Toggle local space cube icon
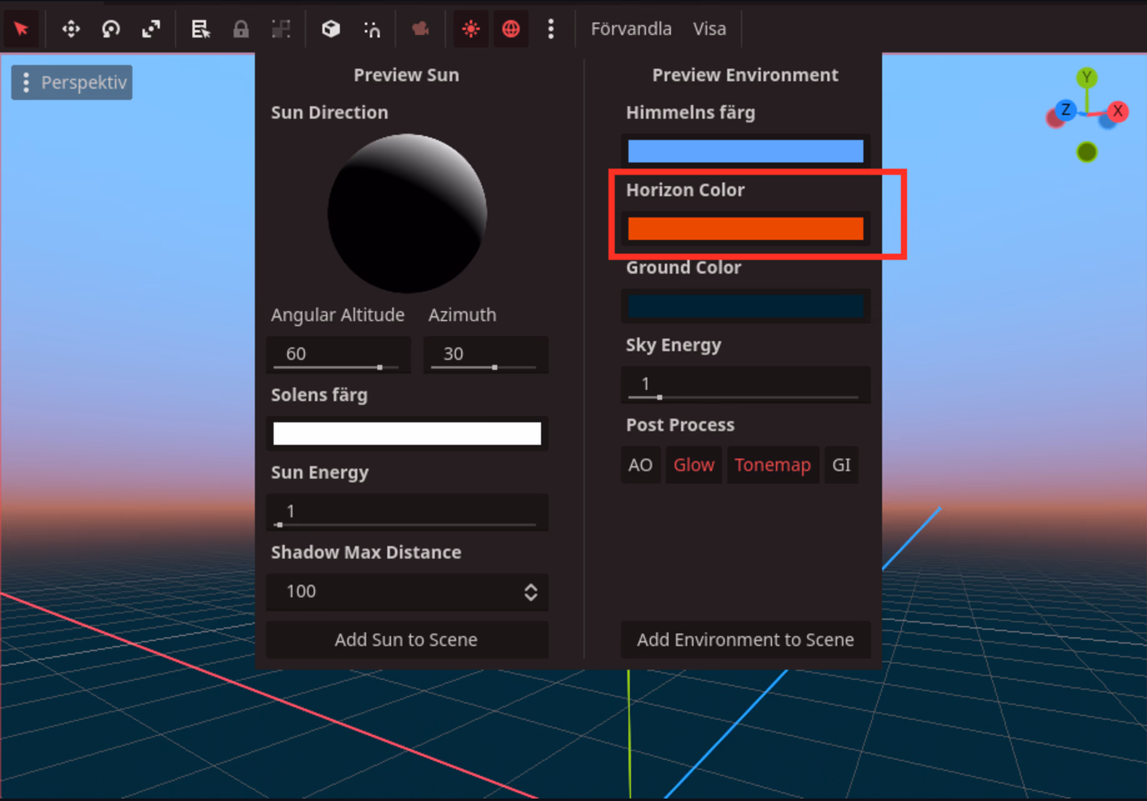This screenshot has width=1147, height=801. (x=330, y=29)
